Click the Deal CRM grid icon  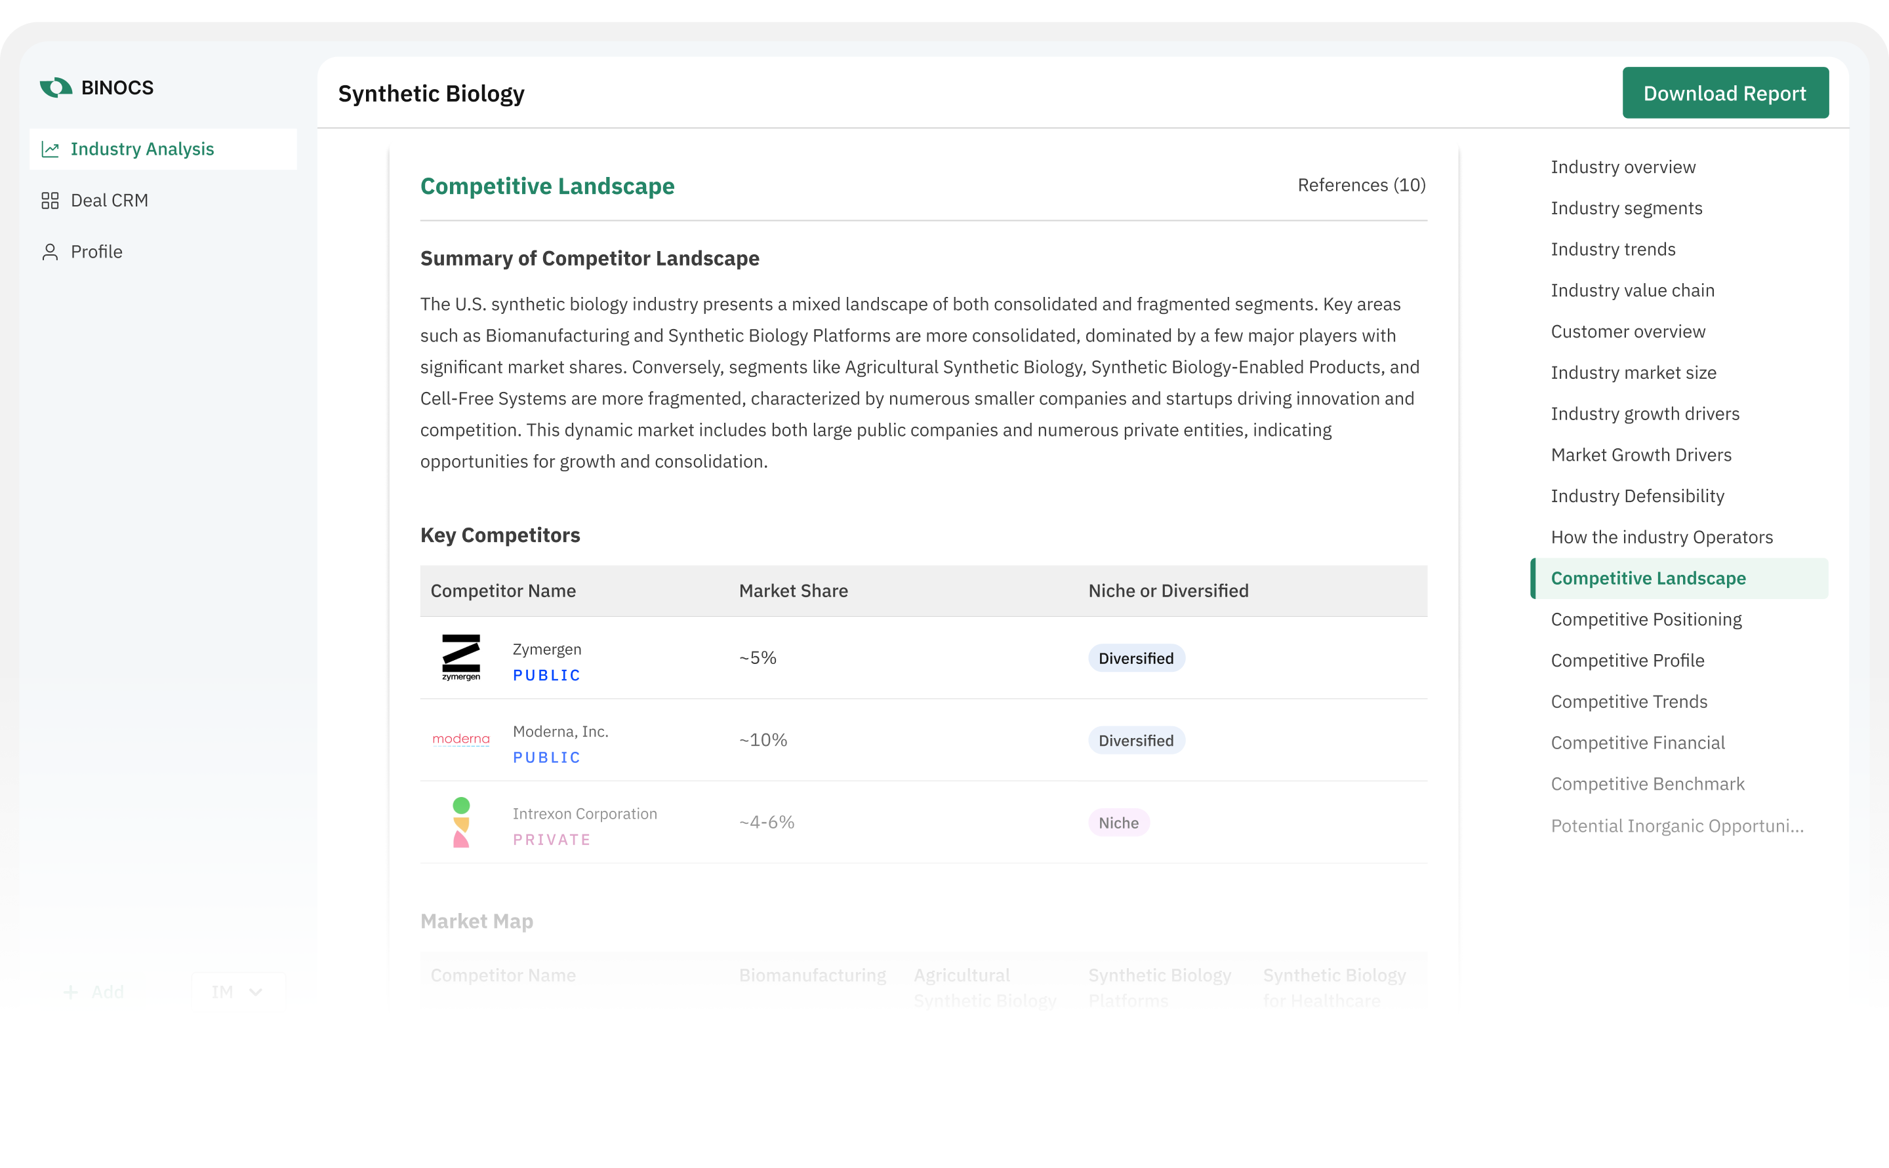51,201
